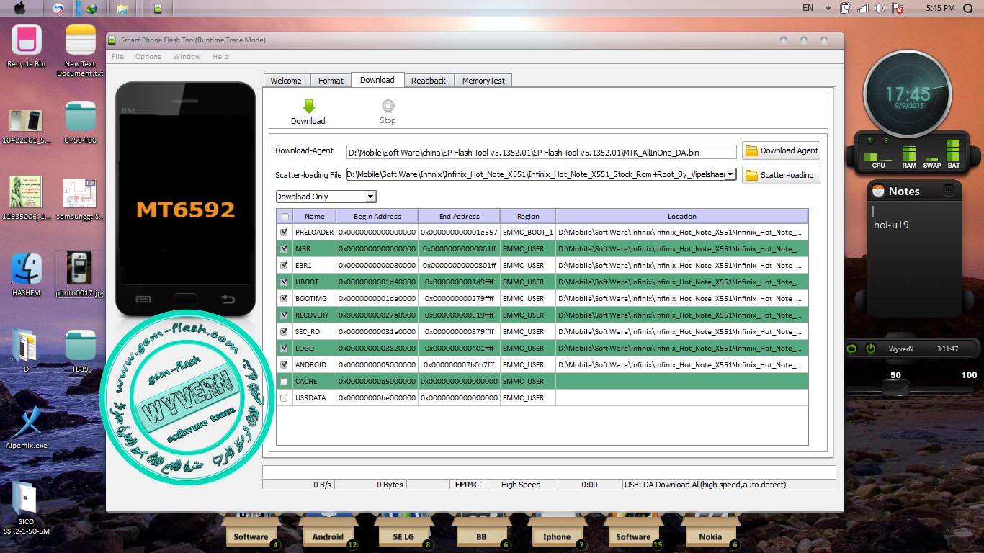Click the Name column header

tap(314, 216)
